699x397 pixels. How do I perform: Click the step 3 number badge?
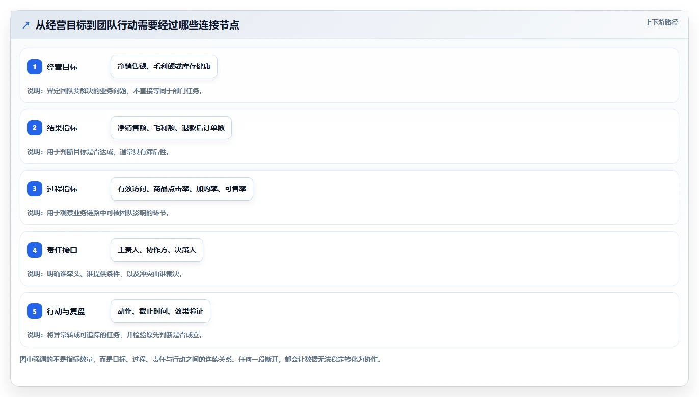(35, 189)
